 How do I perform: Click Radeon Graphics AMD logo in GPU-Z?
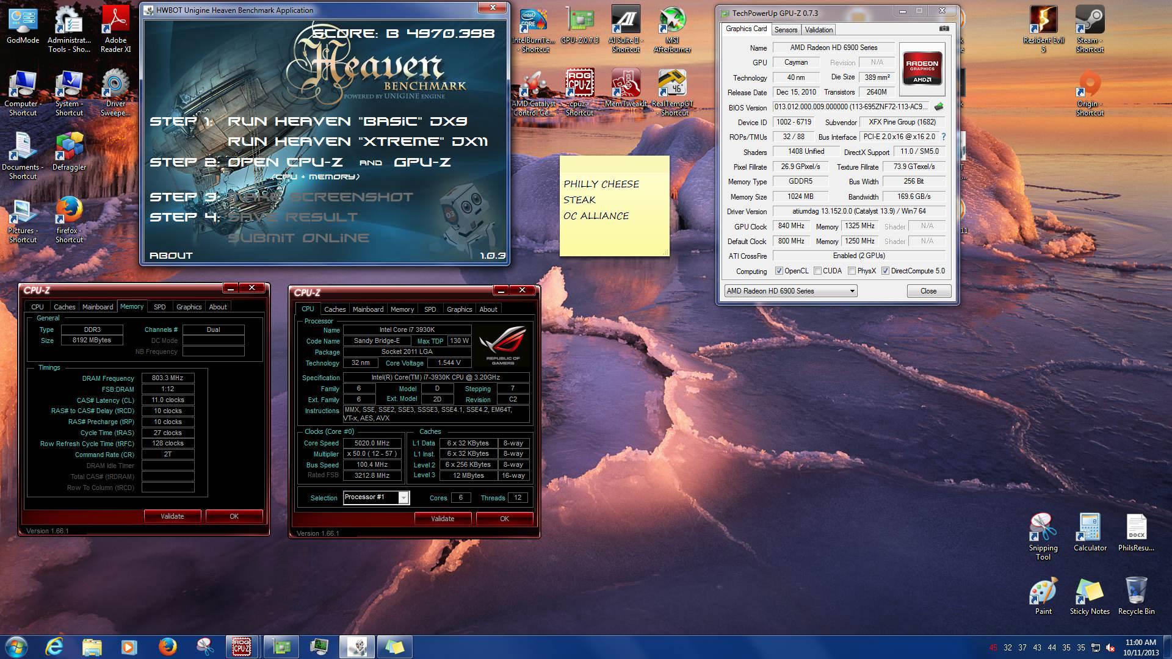922,68
